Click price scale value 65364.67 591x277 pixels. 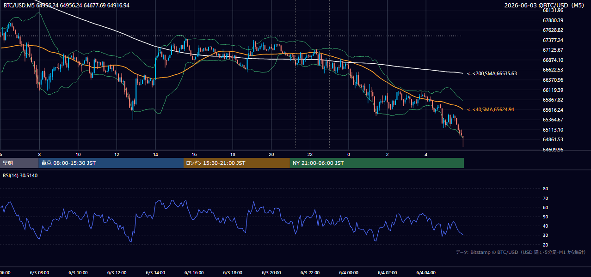click(x=553, y=120)
